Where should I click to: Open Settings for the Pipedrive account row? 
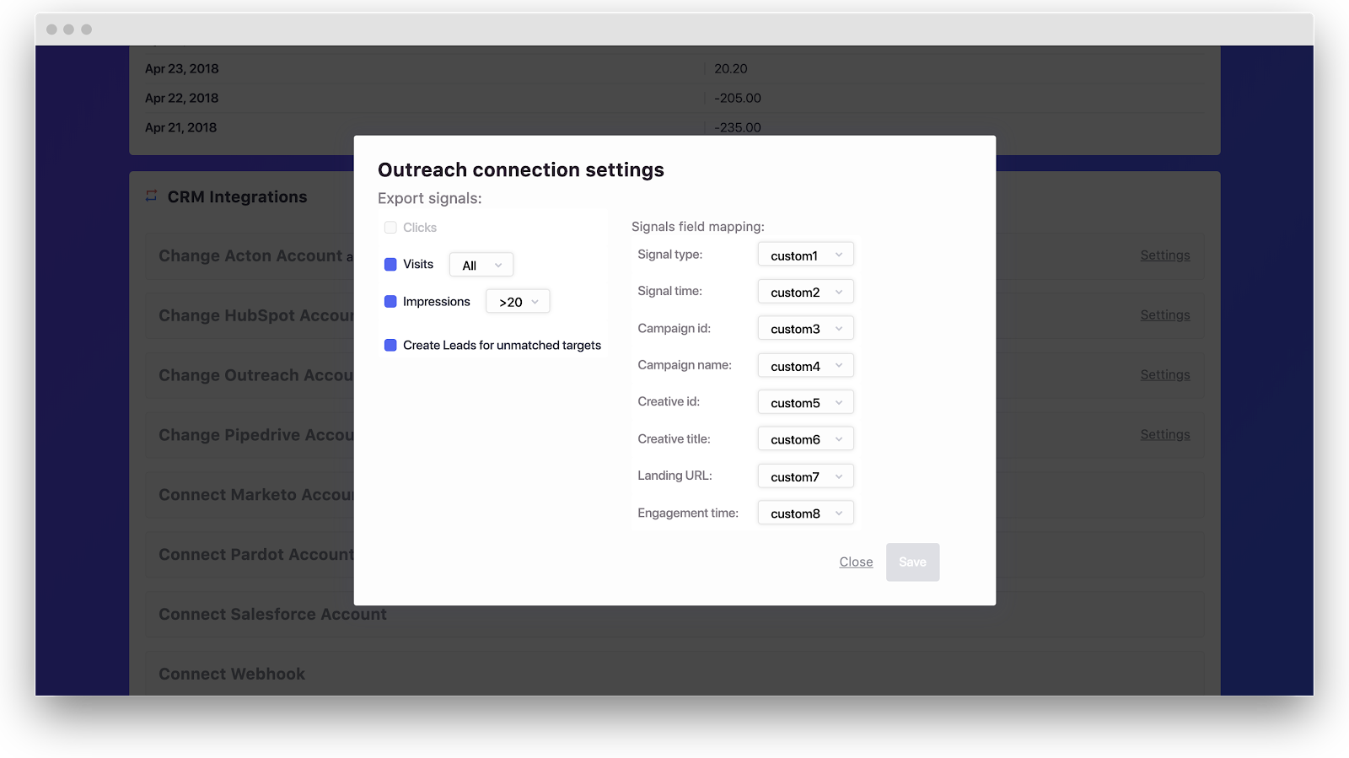coord(1164,435)
